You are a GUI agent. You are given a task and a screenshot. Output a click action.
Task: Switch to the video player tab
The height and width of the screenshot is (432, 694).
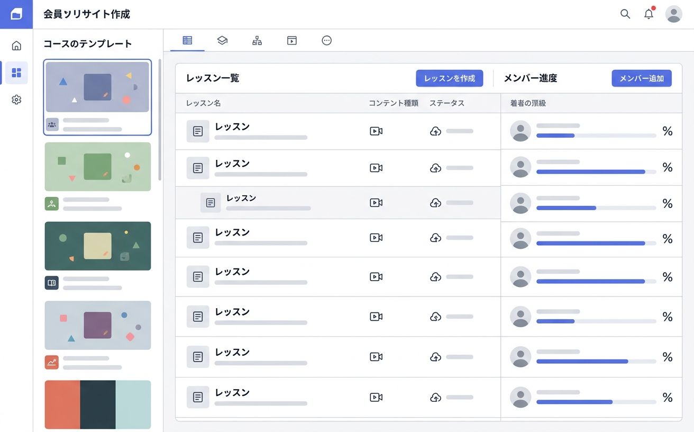tap(292, 40)
